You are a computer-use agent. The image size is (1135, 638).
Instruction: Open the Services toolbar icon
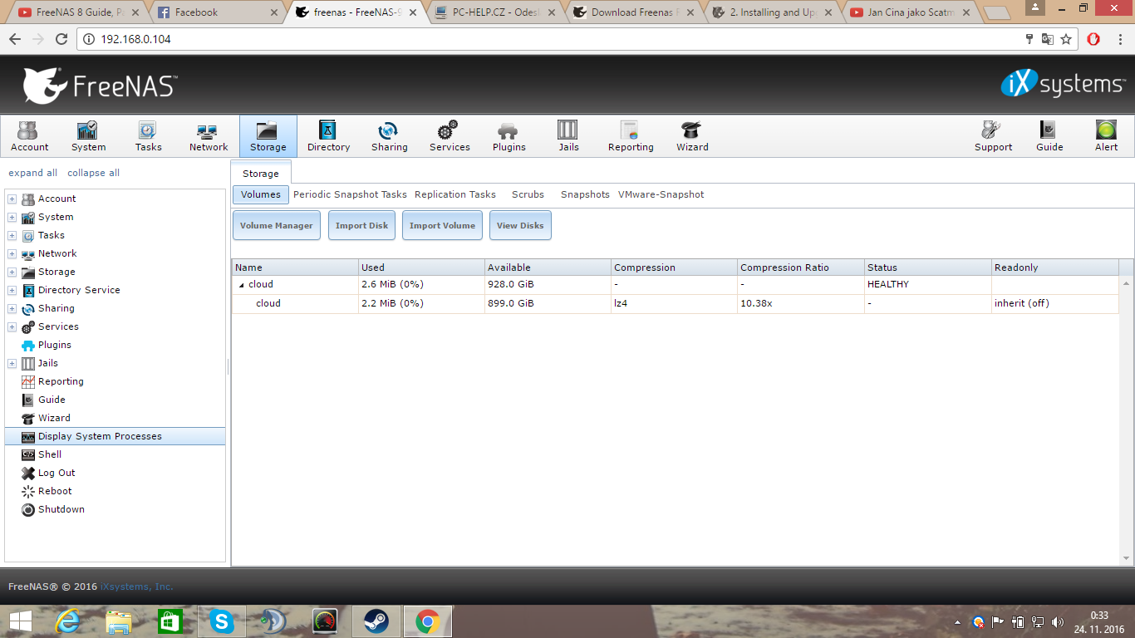(450, 136)
